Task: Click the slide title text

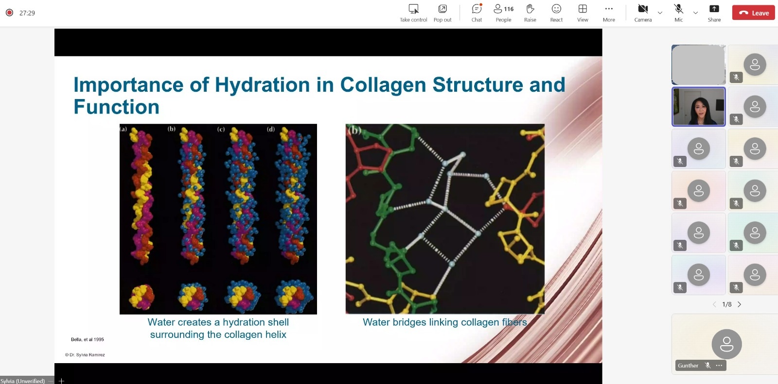Action: pyautogui.click(x=319, y=96)
